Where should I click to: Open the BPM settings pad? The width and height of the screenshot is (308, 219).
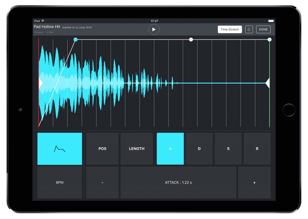[60, 183]
